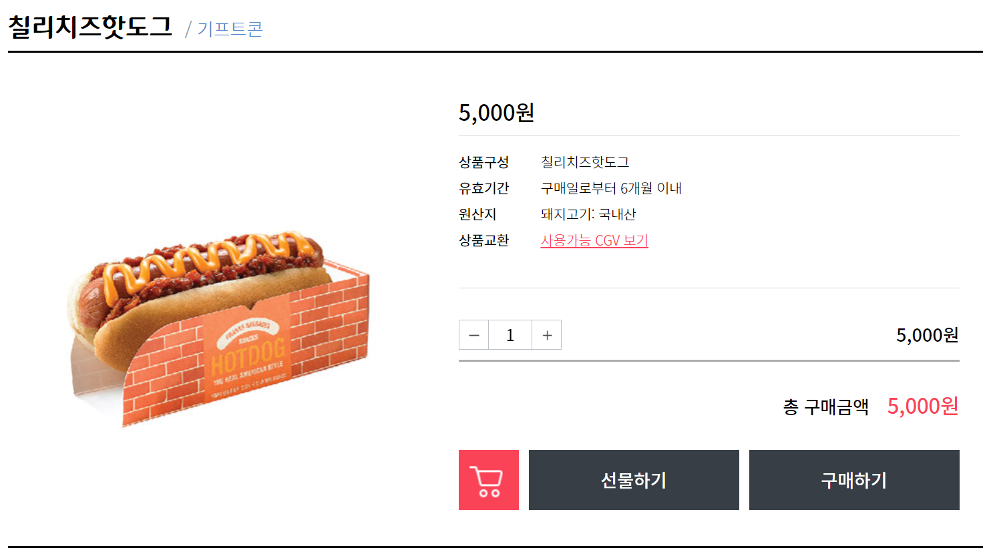This screenshot has width=983, height=556.
Task: Open the 사용가능 CGV 보기 link
Action: pyautogui.click(x=594, y=240)
